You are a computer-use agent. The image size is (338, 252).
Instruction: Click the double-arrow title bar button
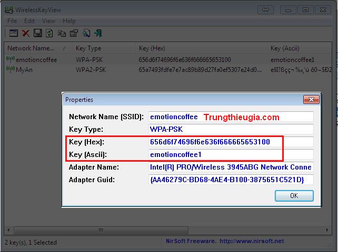[265, 9]
